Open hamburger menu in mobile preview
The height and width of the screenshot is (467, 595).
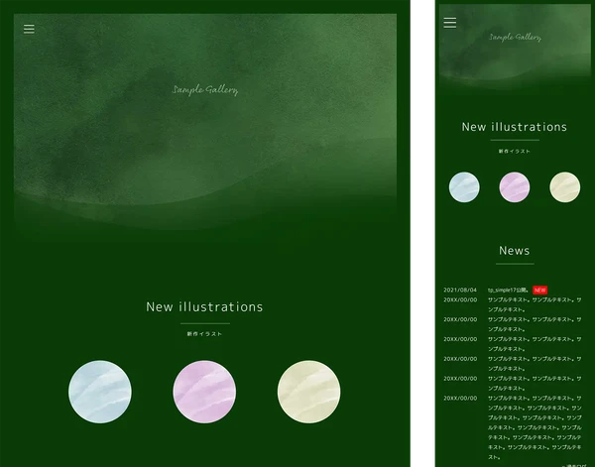pyautogui.click(x=449, y=23)
